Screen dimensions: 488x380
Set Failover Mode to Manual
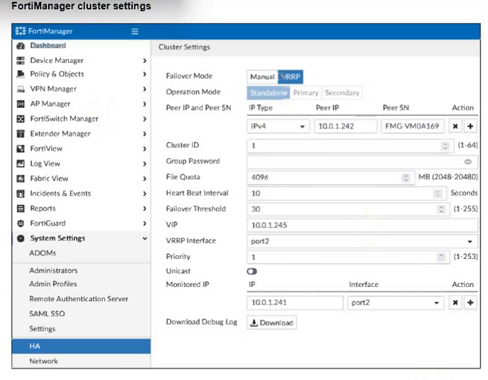(x=262, y=77)
